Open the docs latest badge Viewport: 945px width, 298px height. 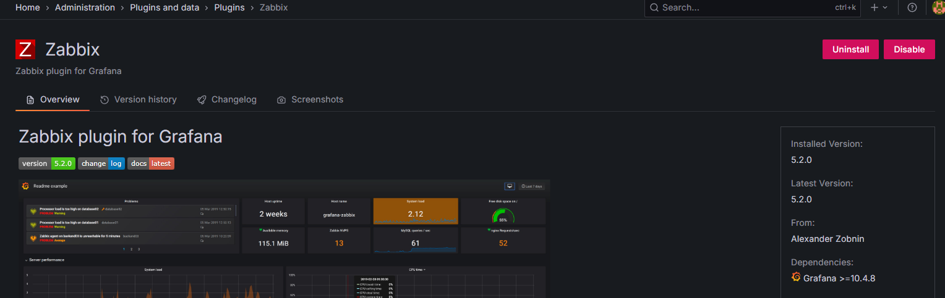point(151,163)
